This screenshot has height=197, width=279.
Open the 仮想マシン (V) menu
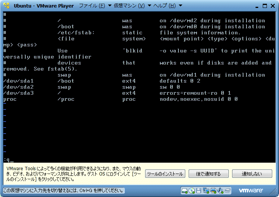[129, 6]
